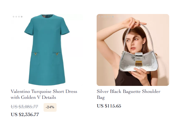
Task: Select sixth carousel dot on bag image
Action: click(113, 17)
